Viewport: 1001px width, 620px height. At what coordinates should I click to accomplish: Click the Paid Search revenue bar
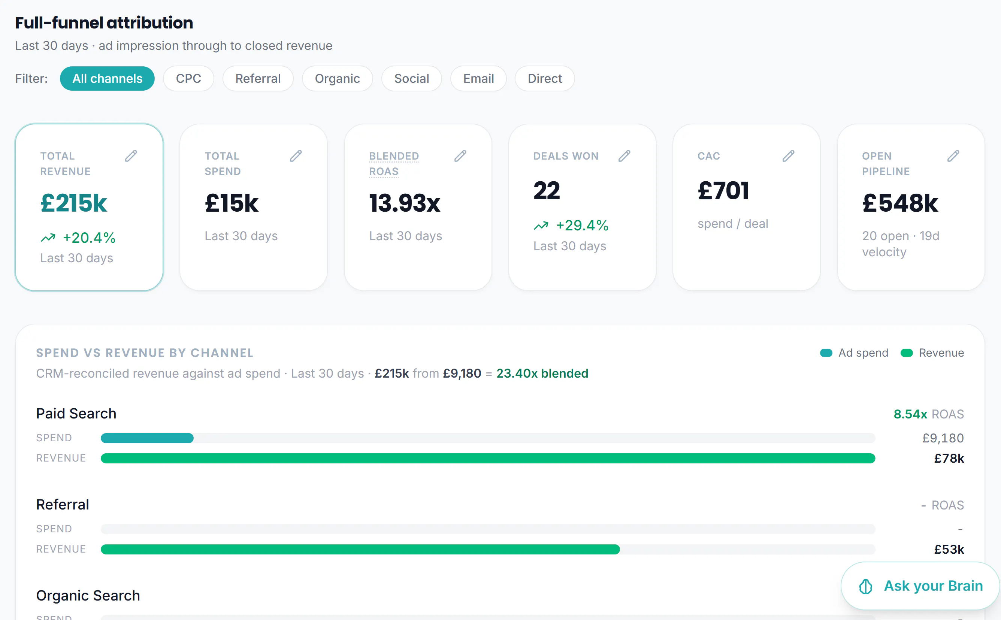point(488,459)
